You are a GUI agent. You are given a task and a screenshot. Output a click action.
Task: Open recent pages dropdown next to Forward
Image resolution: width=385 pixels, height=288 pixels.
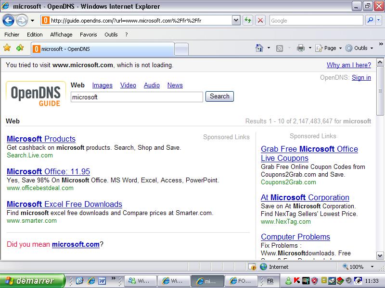32,21
